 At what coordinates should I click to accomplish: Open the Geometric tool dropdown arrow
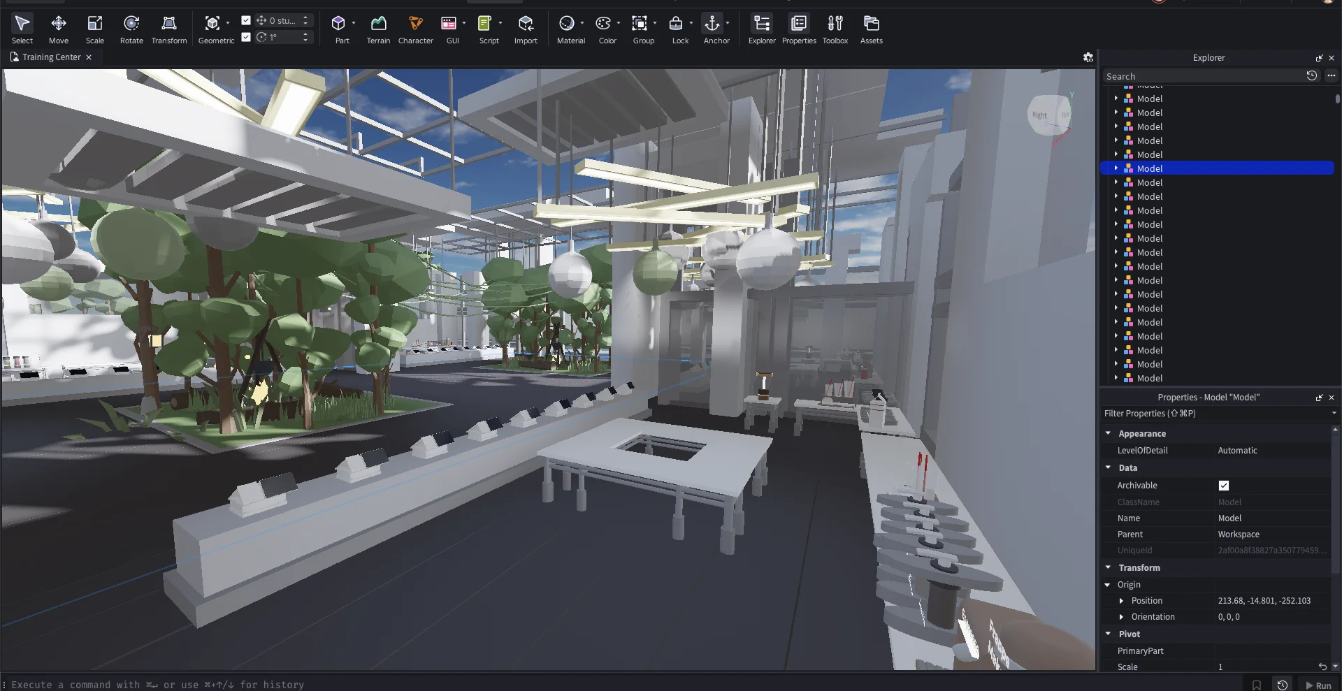tap(228, 23)
